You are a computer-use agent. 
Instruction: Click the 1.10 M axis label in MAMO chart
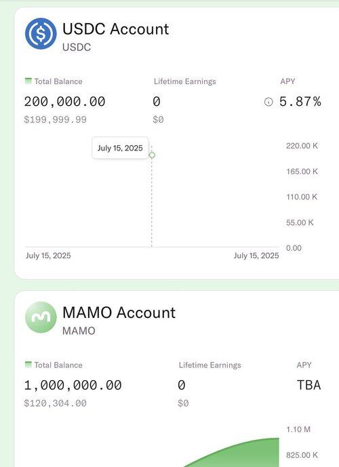point(298,429)
